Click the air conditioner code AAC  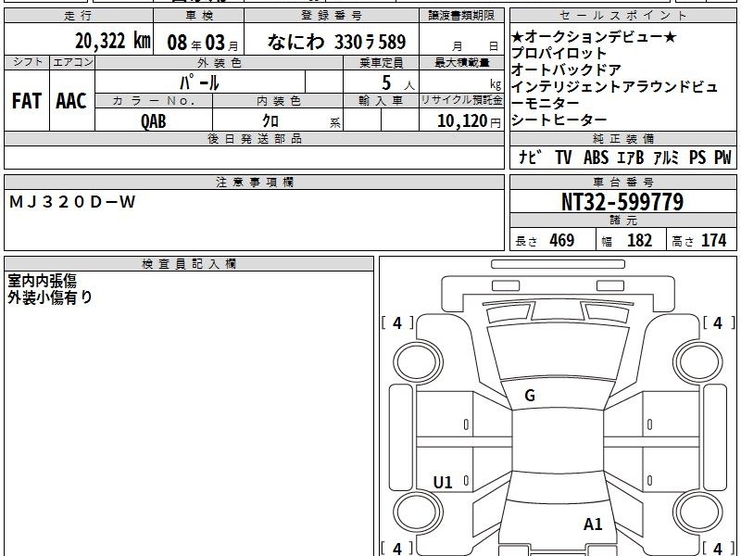click(71, 101)
